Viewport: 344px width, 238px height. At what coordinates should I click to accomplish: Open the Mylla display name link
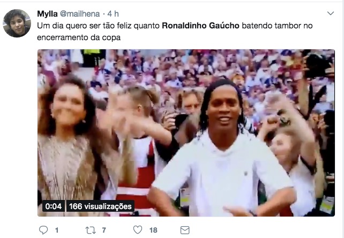(47, 14)
